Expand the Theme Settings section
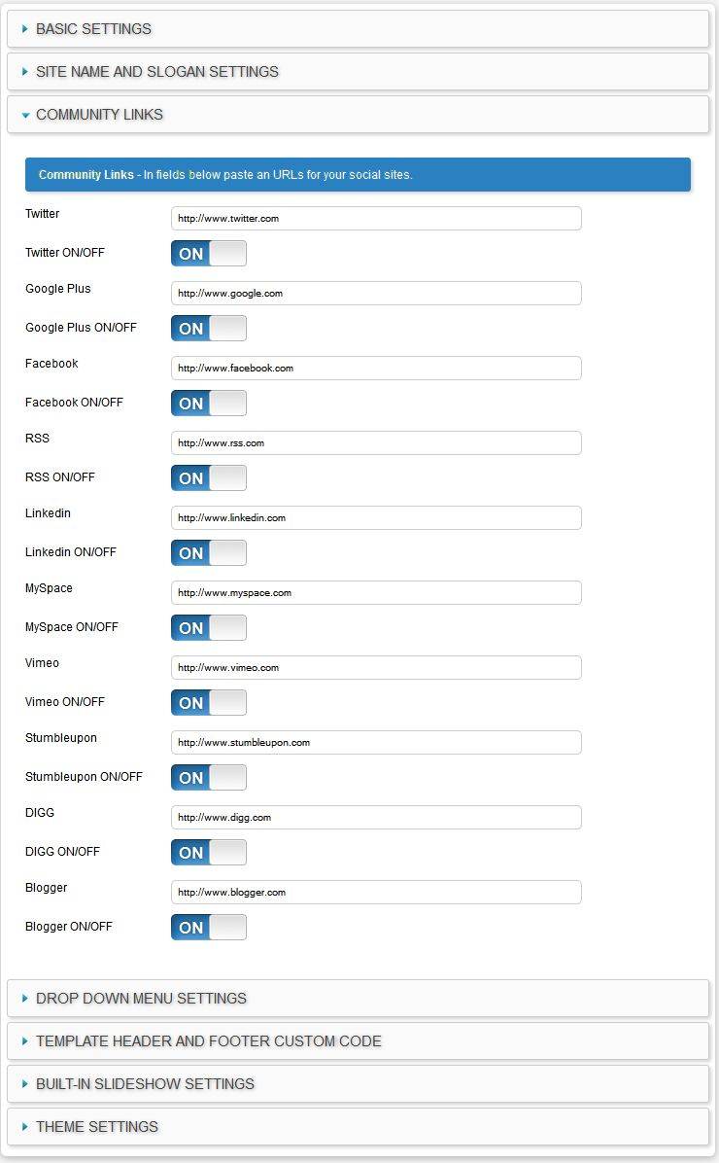Screen dimensions: 719x1163 [x=358, y=1127]
